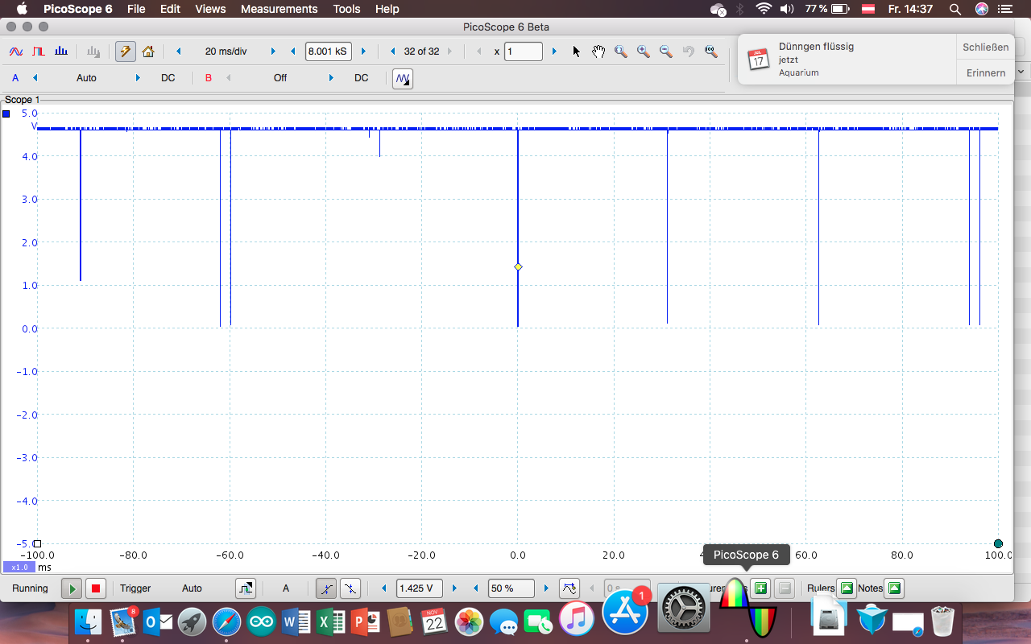The height and width of the screenshot is (644, 1031).
Task: Select the window zoom magnifier tool
Action: coord(621,52)
